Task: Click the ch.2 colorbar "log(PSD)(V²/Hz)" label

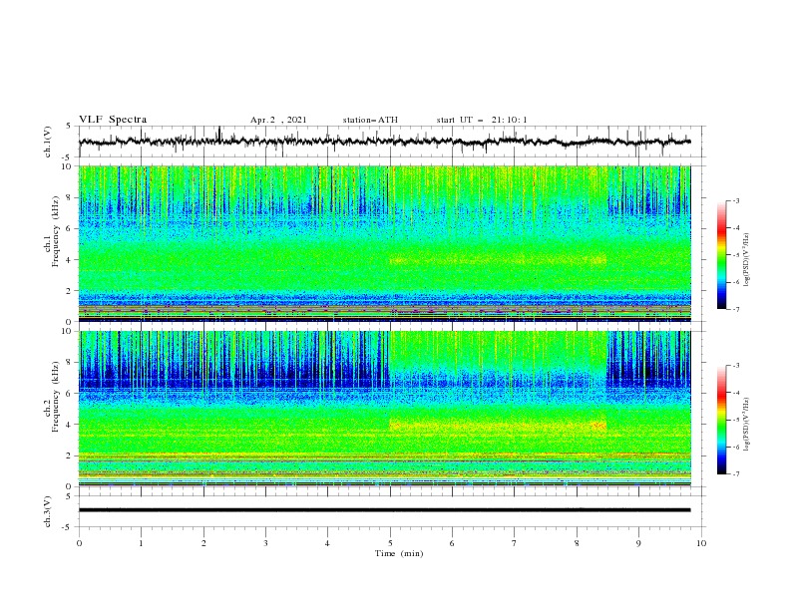Action: coord(747,425)
